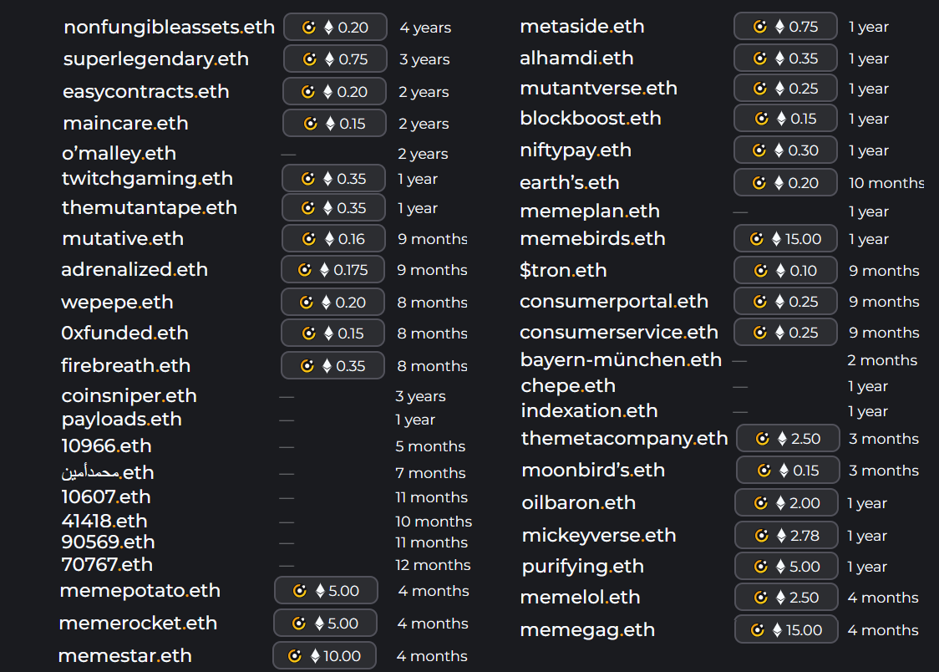This screenshot has height=672, width=939.
Task: Select 41418.eth domain name
Action: click(x=104, y=521)
